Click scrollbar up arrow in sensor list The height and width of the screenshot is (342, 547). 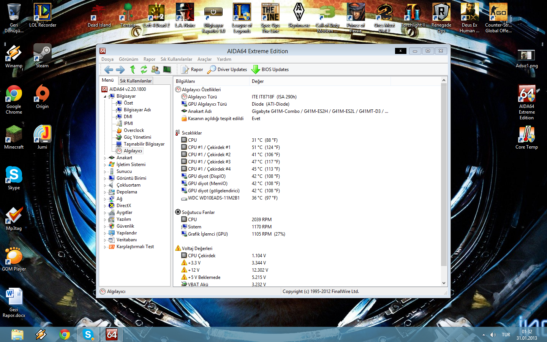[444, 81]
